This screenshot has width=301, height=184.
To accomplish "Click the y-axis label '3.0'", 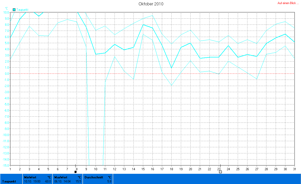I will coord(7,55).
